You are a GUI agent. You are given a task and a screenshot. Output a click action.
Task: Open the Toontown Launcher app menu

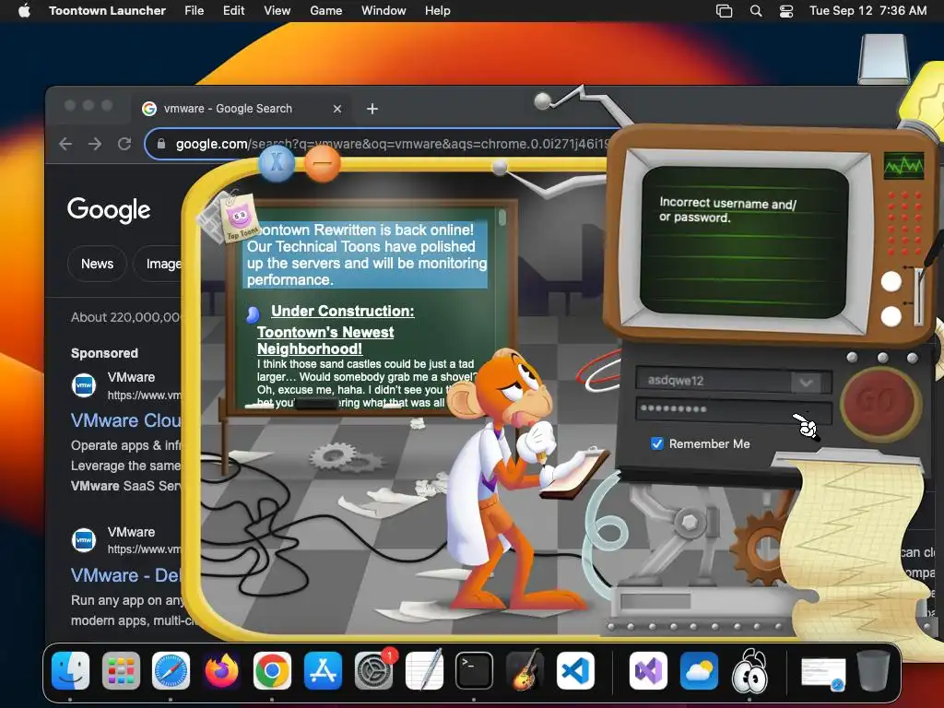(x=107, y=10)
